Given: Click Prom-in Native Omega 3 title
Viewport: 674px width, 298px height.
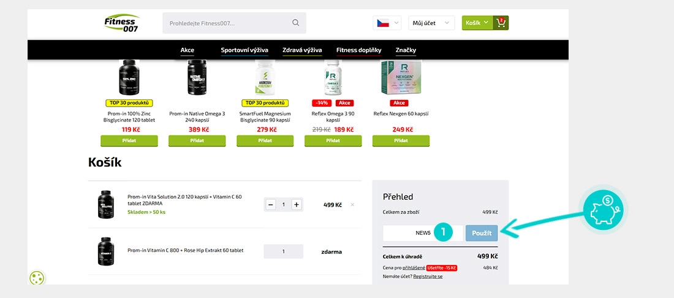Looking at the screenshot, I should (x=197, y=117).
